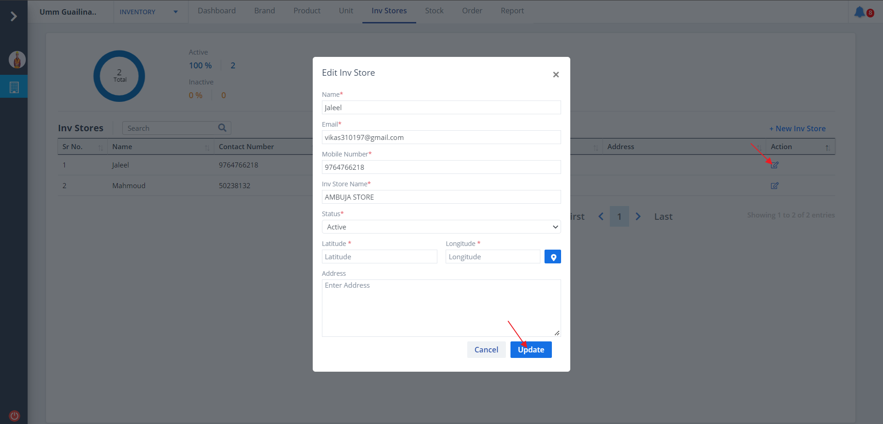
Task: Close the Edit Inv Store dialog
Action: pyautogui.click(x=556, y=75)
